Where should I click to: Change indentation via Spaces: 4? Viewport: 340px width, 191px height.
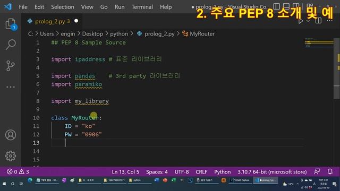pos(157,172)
